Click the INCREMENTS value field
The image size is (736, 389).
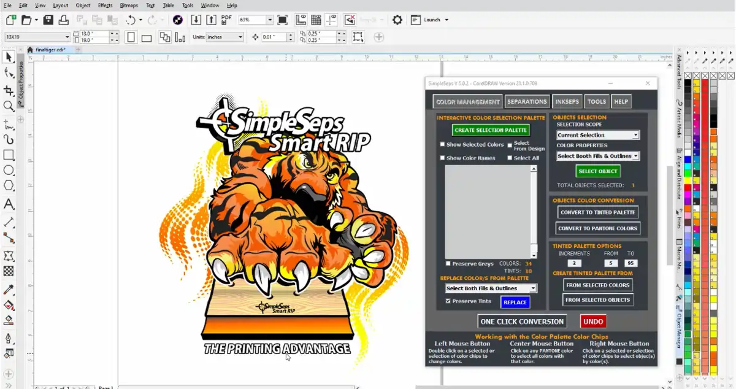tap(575, 263)
